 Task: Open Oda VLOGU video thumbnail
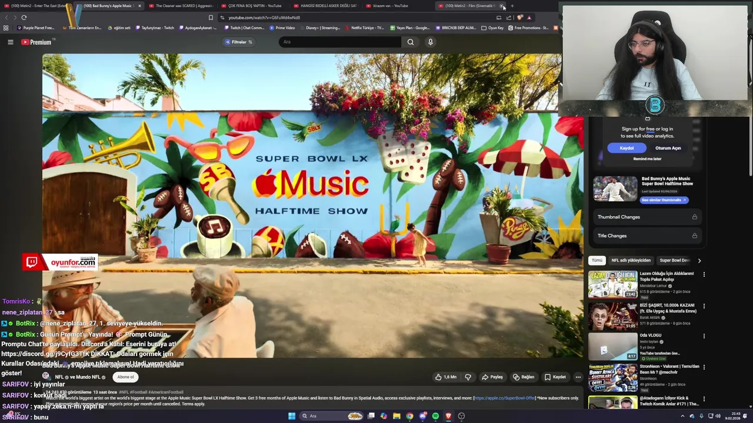click(x=613, y=346)
